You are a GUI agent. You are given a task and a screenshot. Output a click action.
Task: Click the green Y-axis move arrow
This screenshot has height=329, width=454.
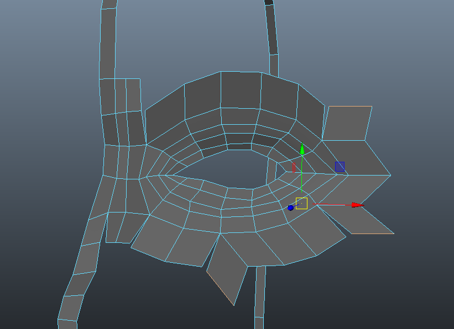tap(302, 150)
